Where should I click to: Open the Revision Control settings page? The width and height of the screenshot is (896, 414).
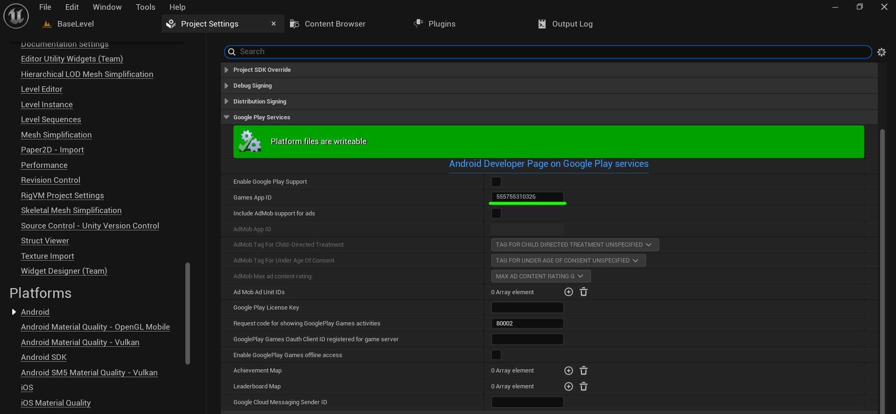[x=50, y=180]
